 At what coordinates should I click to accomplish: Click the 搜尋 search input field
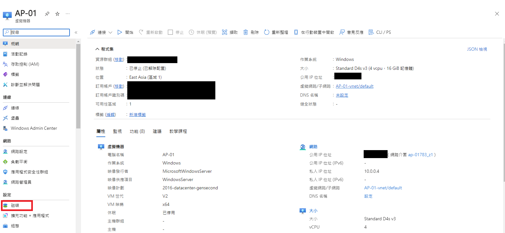click(x=39, y=33)
